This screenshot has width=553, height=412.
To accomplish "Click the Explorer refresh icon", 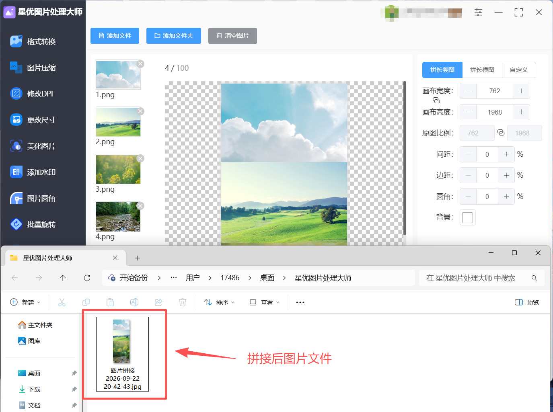I will click(x=87, y=278).
